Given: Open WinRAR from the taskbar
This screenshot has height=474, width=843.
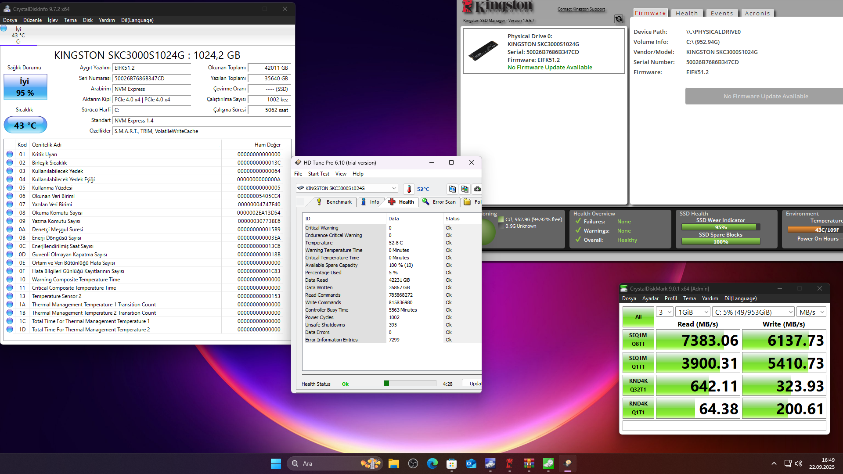Looking at the screenshot, I should (529, 463).
